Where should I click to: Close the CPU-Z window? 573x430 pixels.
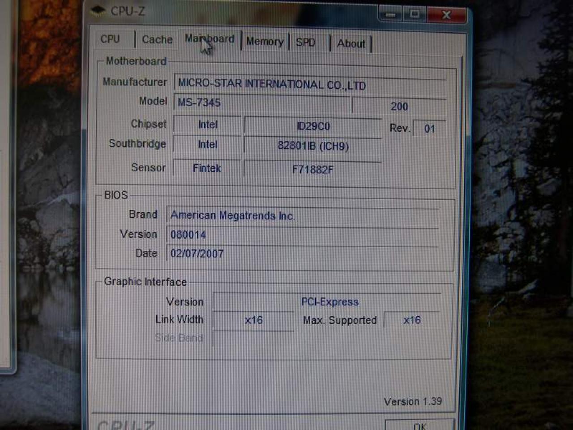pyautogui.click(x=446, y=15)
